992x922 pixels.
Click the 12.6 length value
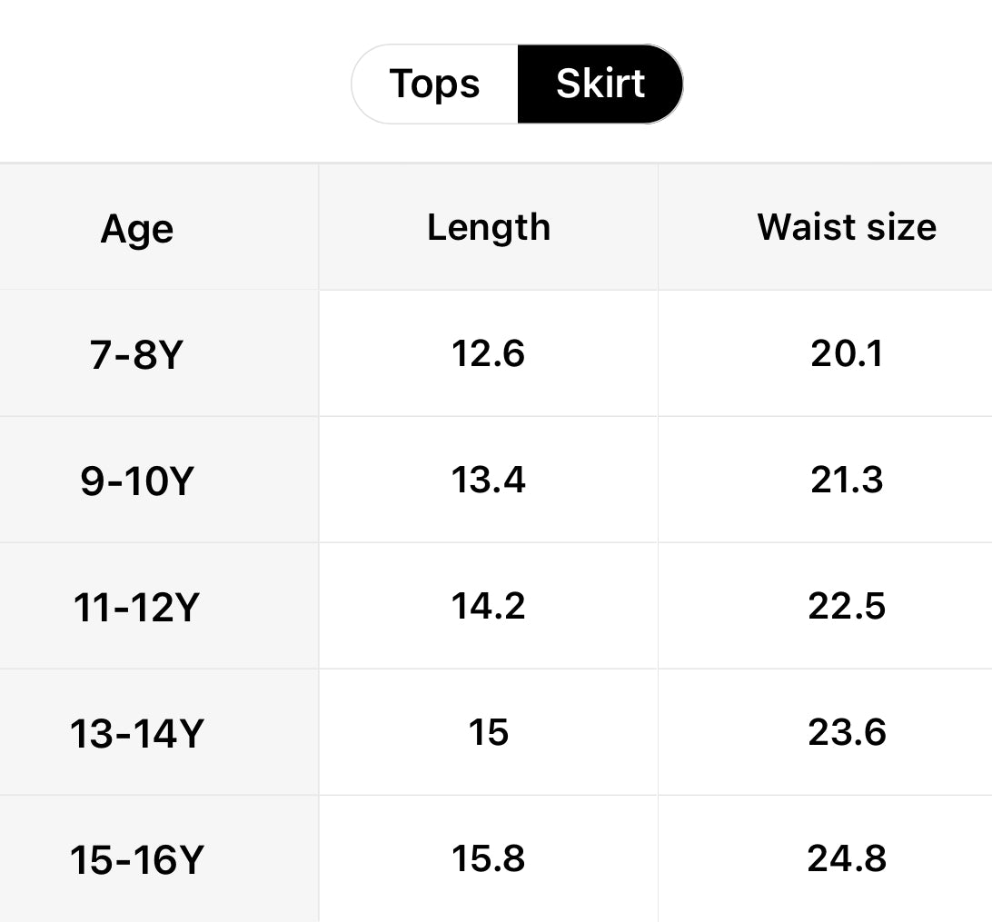click(489, 353)
